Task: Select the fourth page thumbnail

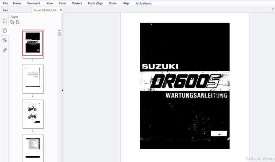Action: [33, 148]
